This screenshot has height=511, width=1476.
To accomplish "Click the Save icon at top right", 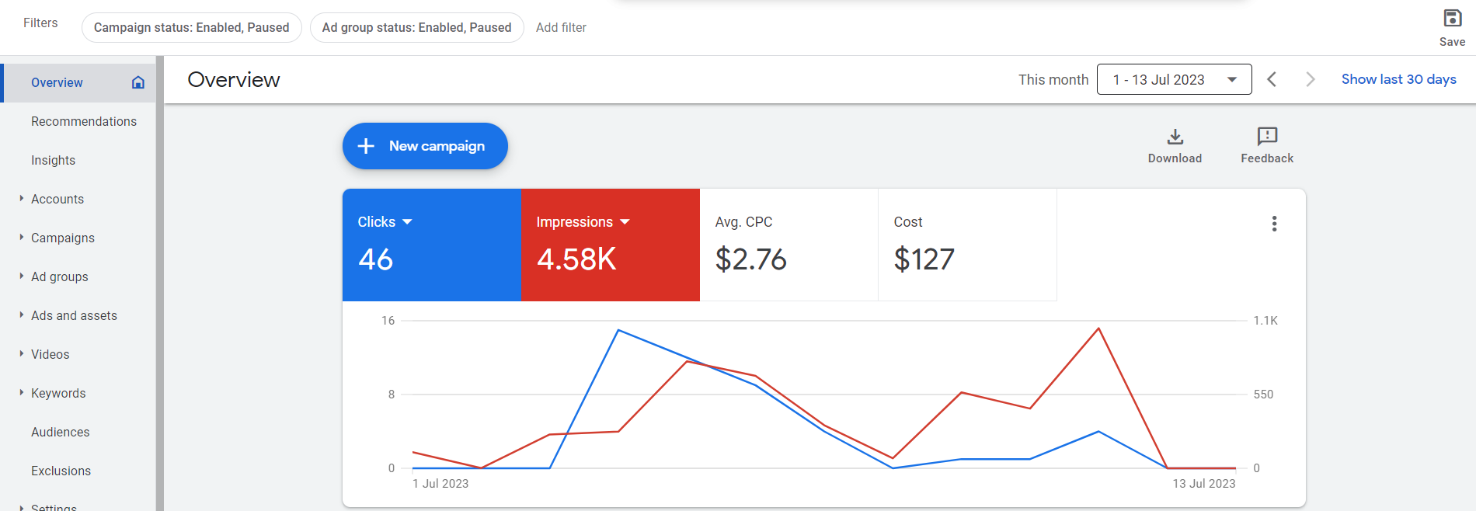I will (x=1452, y=19).
